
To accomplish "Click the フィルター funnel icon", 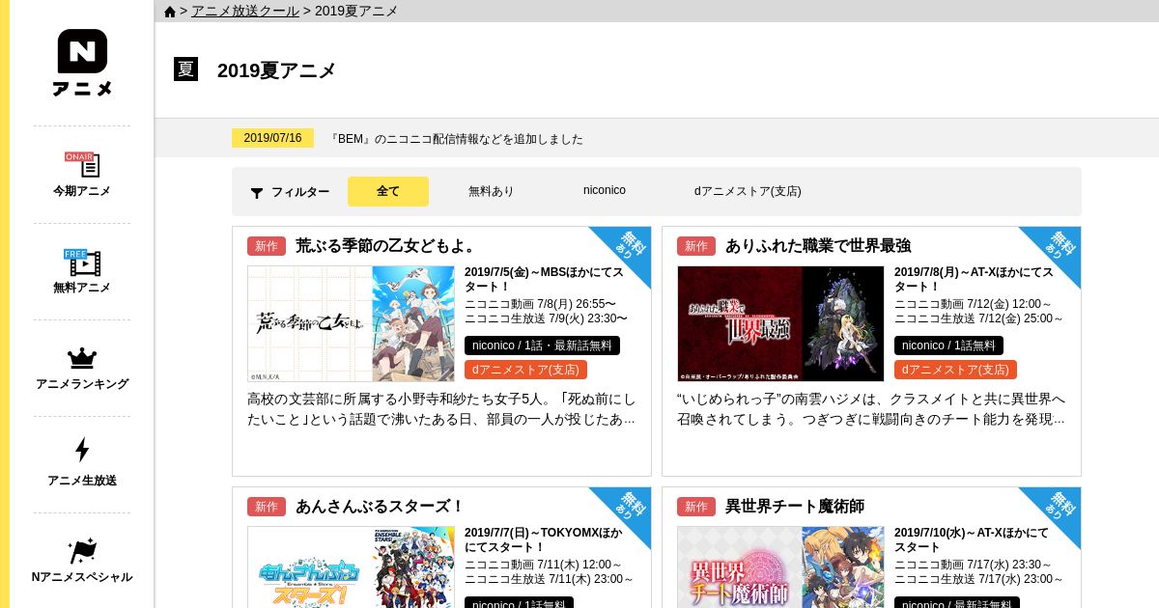I will coord(257,193).
